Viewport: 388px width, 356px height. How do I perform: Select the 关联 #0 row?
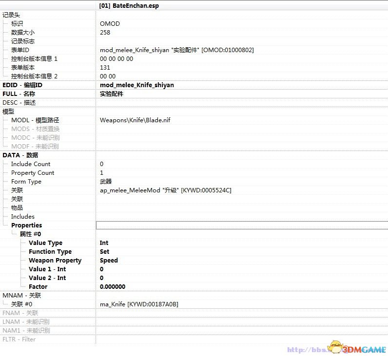[x=21, y=304]
